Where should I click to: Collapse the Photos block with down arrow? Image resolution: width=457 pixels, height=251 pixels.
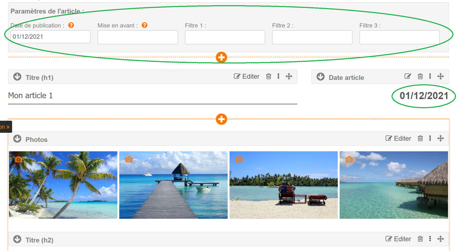(x=17, y=139)
